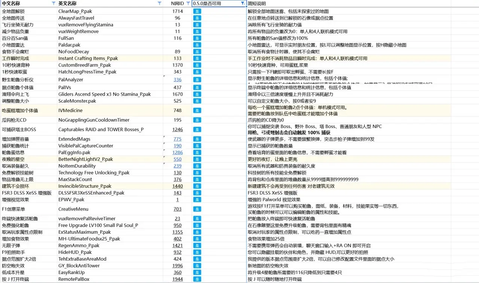This screenshot has width=479, height=283.
Task: Select the ScaleMonster.pak cell
Action: [110, 101]
